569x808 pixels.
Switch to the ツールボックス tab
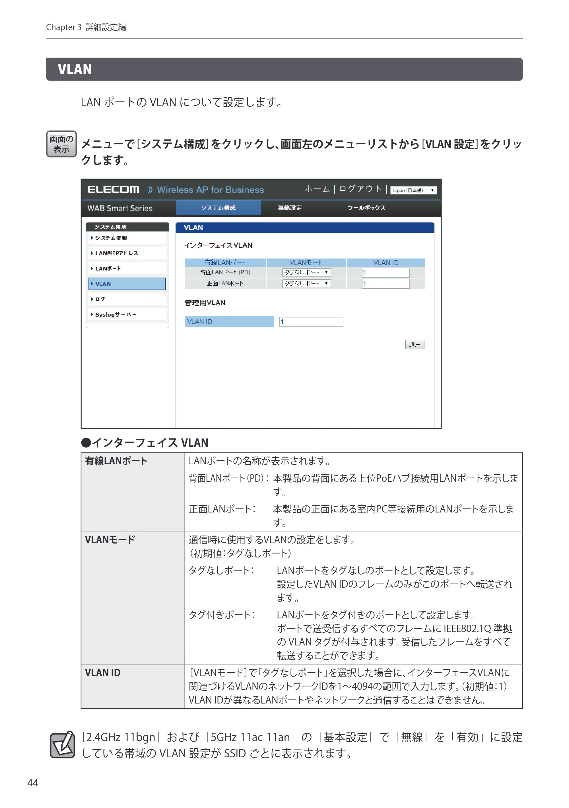(x=366, y=208)
